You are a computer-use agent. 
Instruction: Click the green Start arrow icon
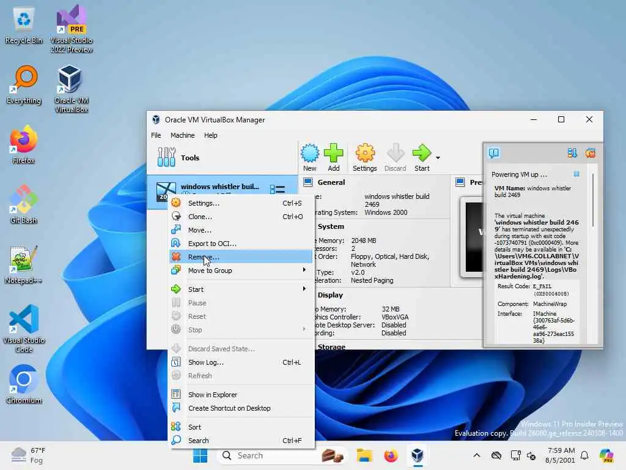(x=422, y=152)
